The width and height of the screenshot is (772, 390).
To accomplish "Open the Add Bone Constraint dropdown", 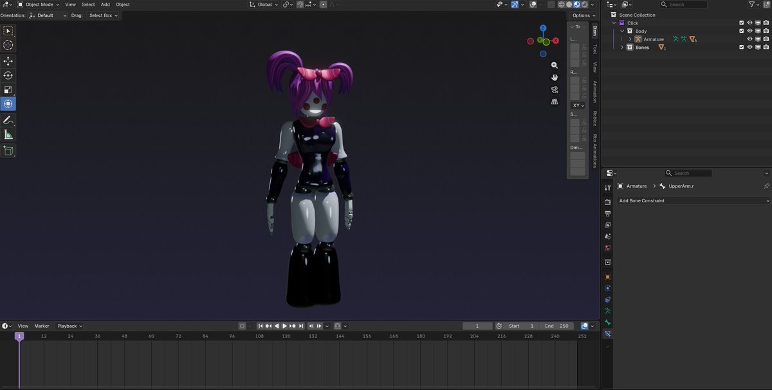I will tap(692, 200).
